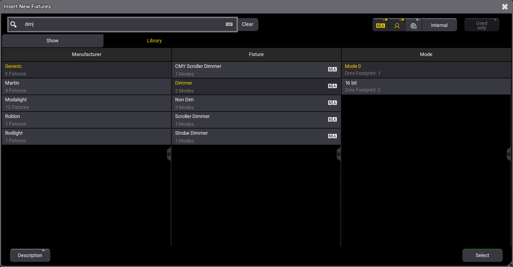
Task: Switch to the Library tab
Action: click(154, 41)
